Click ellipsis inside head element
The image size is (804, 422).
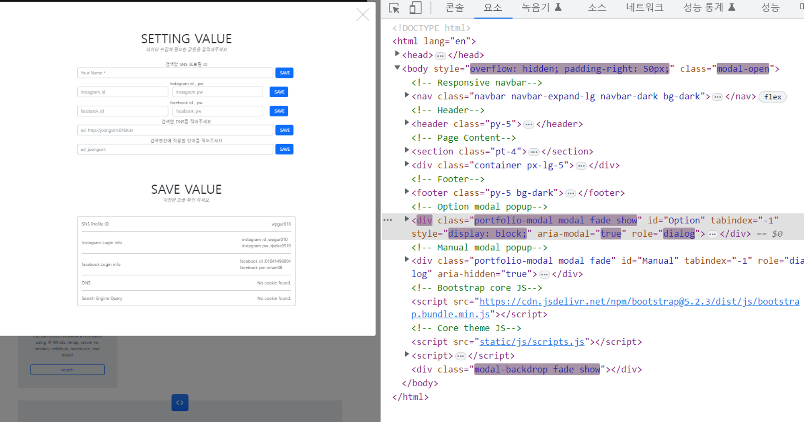point(441,56)
